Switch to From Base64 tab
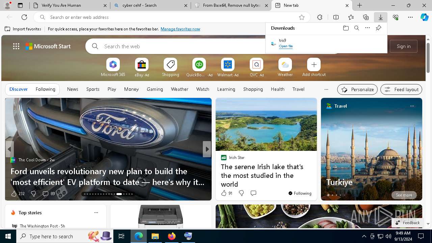This screenshot has width=432, height=243. (x=231, y=5)
